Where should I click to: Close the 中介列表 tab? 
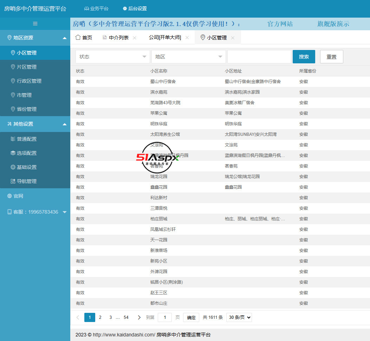(135, 38)
